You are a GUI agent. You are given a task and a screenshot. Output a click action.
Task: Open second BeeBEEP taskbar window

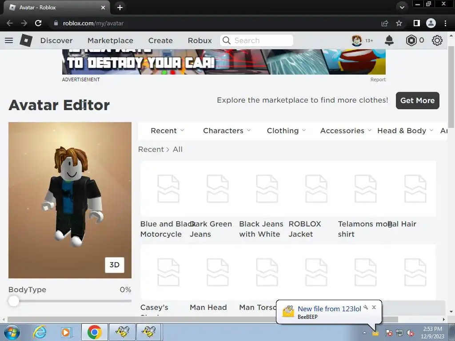pyautogui.click(x=149, y=332)
